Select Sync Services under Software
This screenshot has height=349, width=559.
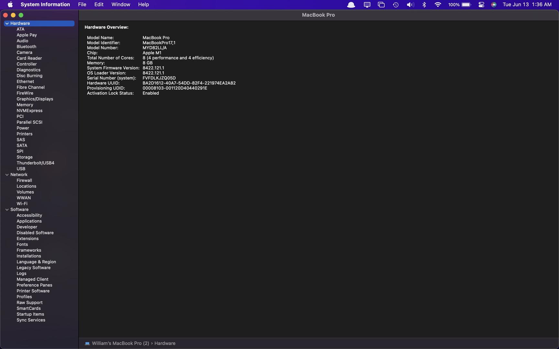31,320
